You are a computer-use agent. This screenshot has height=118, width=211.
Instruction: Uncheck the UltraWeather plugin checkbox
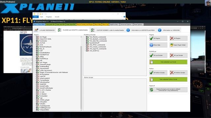[37, 82]
